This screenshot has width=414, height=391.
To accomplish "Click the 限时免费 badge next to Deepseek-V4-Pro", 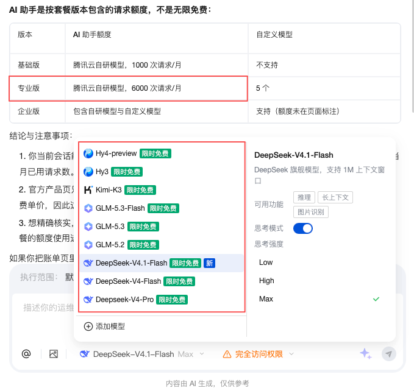I will point(172,300).
